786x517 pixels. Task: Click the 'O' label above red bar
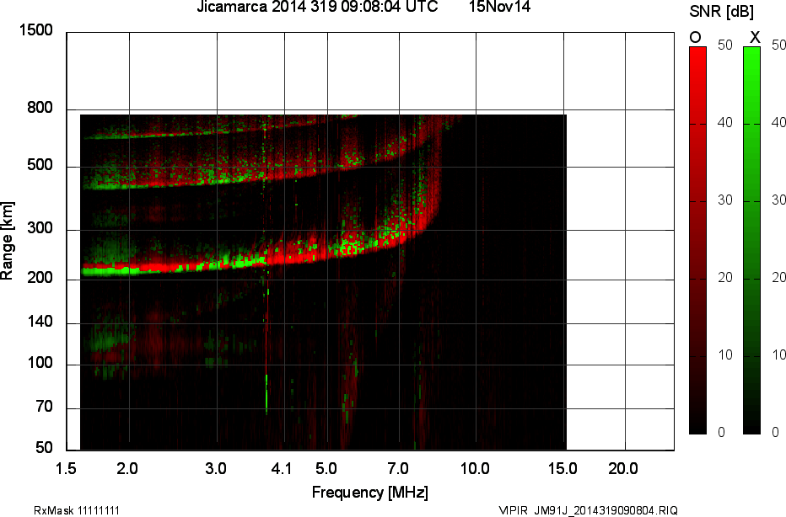pyautogui.click(x=695, y=37)
